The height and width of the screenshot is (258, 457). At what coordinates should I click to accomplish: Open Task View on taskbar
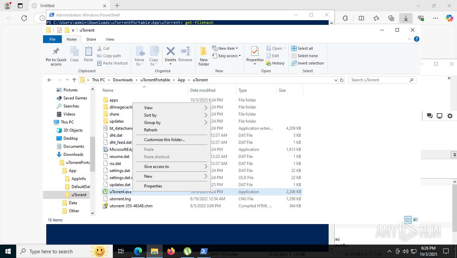(121, 251)
